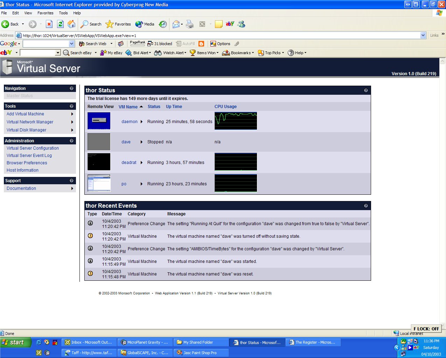The height and width of the screenshot is (358, 446).
Task: Open help for the Navigation panel
Action: (71, 88)
